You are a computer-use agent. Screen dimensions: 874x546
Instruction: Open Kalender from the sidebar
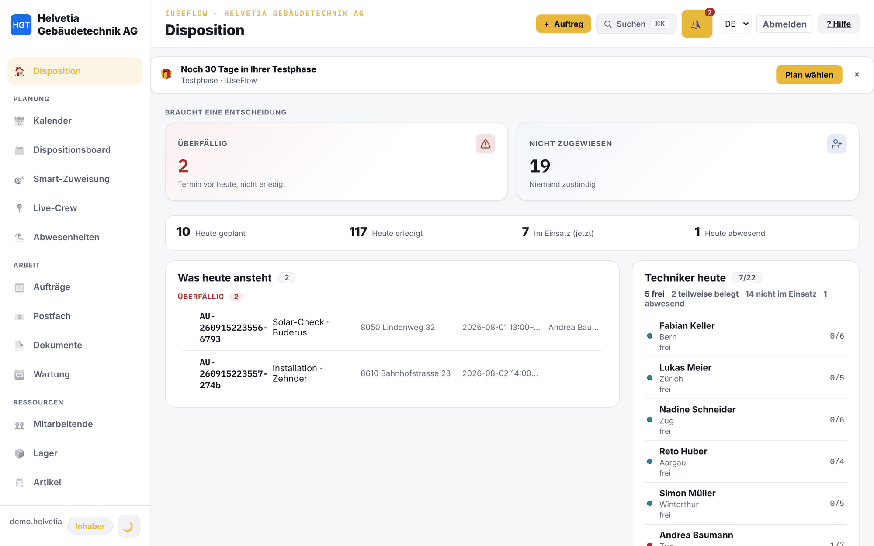[x=75, y=121]
